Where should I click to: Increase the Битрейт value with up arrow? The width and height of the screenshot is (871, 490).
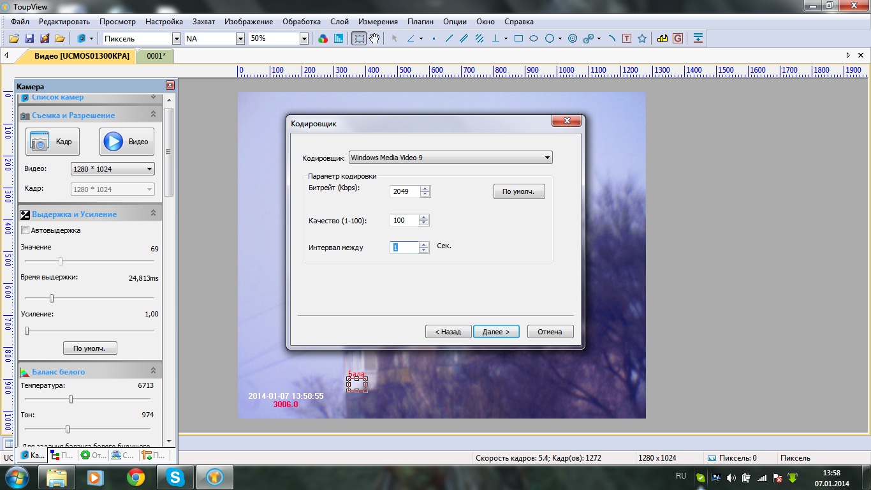coord(425,188)
